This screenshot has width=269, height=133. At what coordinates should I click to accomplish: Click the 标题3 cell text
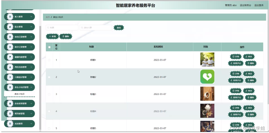tap(93, 94)
